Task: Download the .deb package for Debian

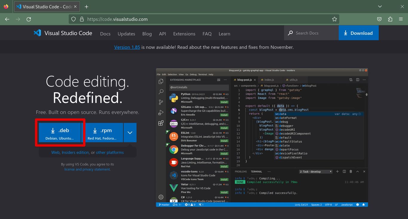Action: pyautogui.click(x=60, y=132)
